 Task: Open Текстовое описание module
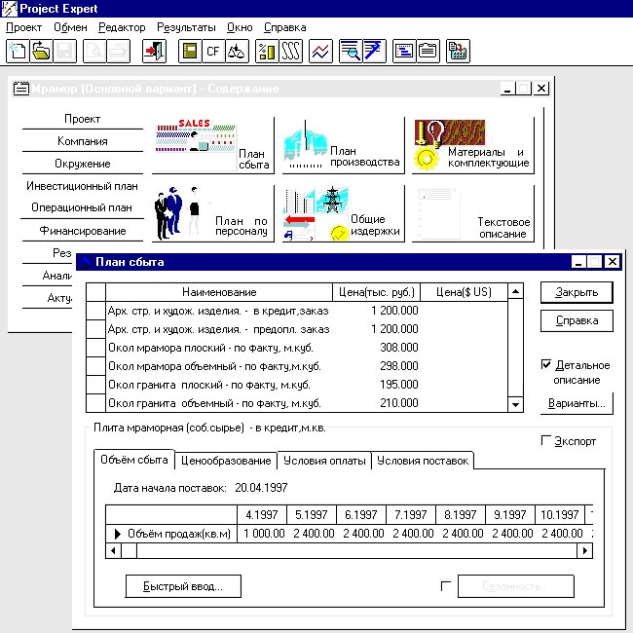pyautogui.click(x=473, y=213)
